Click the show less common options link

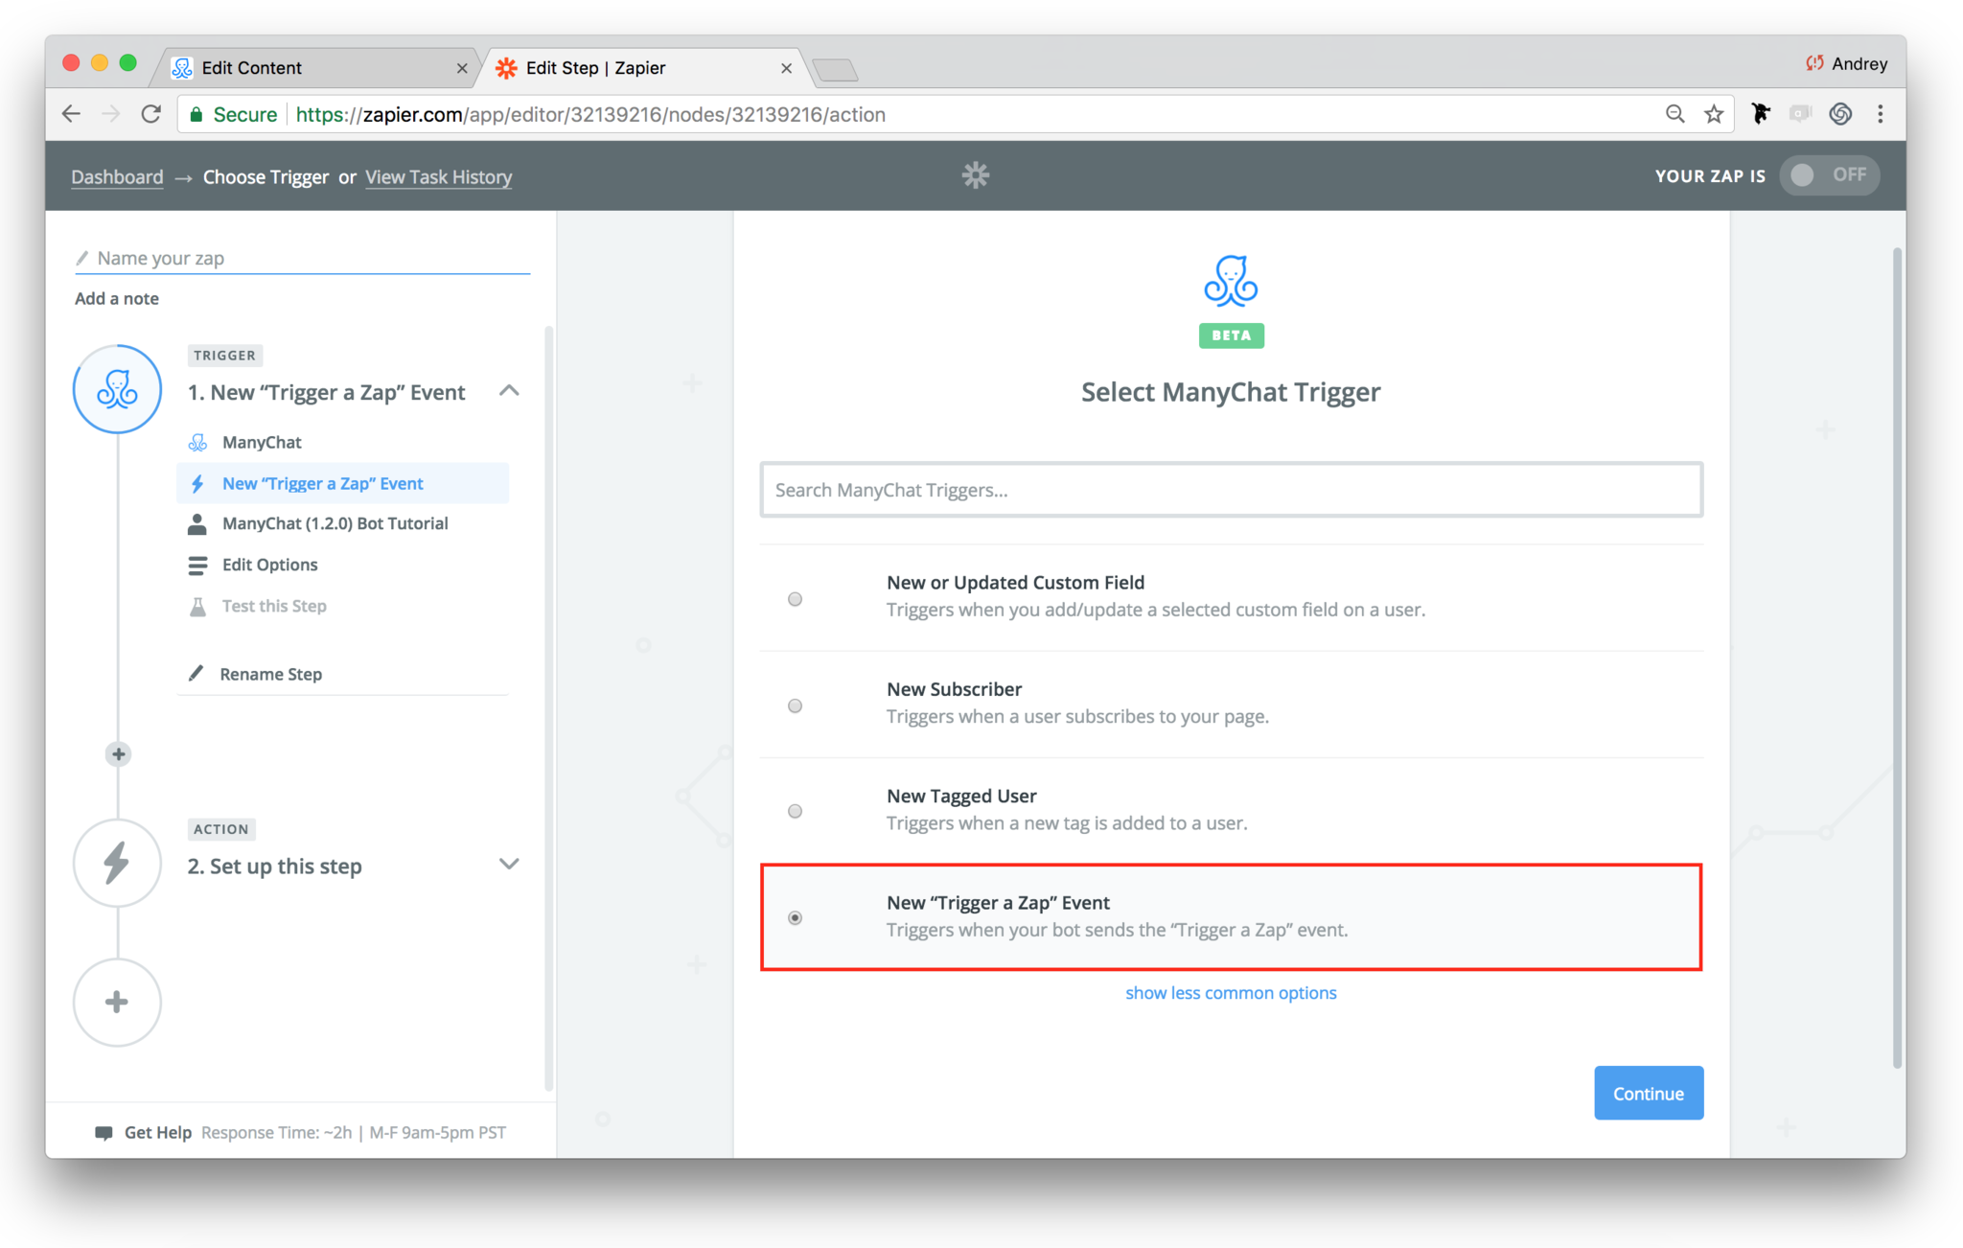tap(1231, 993)
